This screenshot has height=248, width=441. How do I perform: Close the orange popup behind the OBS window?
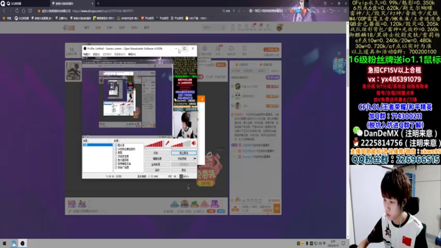(202, 99)
